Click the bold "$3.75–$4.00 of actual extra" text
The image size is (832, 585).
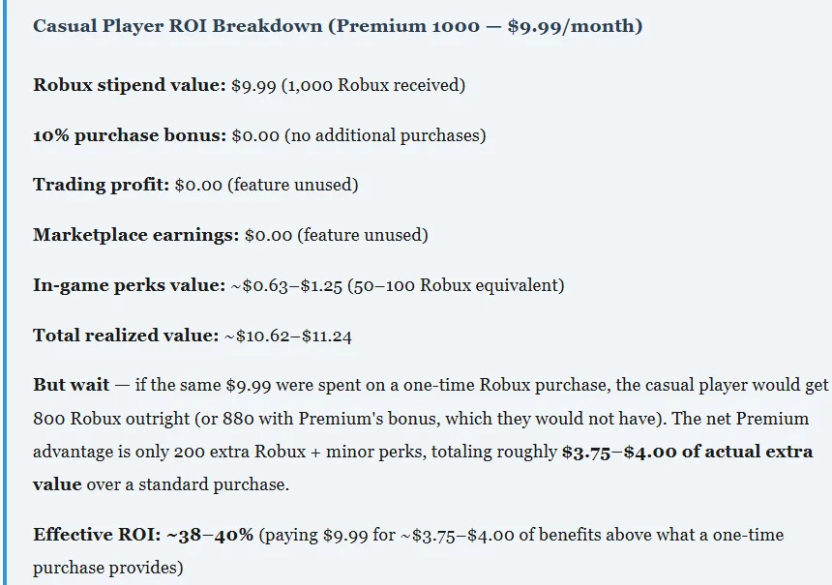pos(687,452)
